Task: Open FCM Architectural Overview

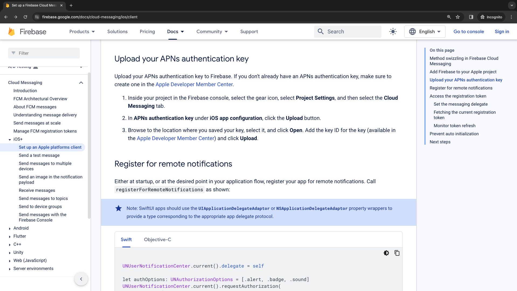Action: tap(40, 99)
